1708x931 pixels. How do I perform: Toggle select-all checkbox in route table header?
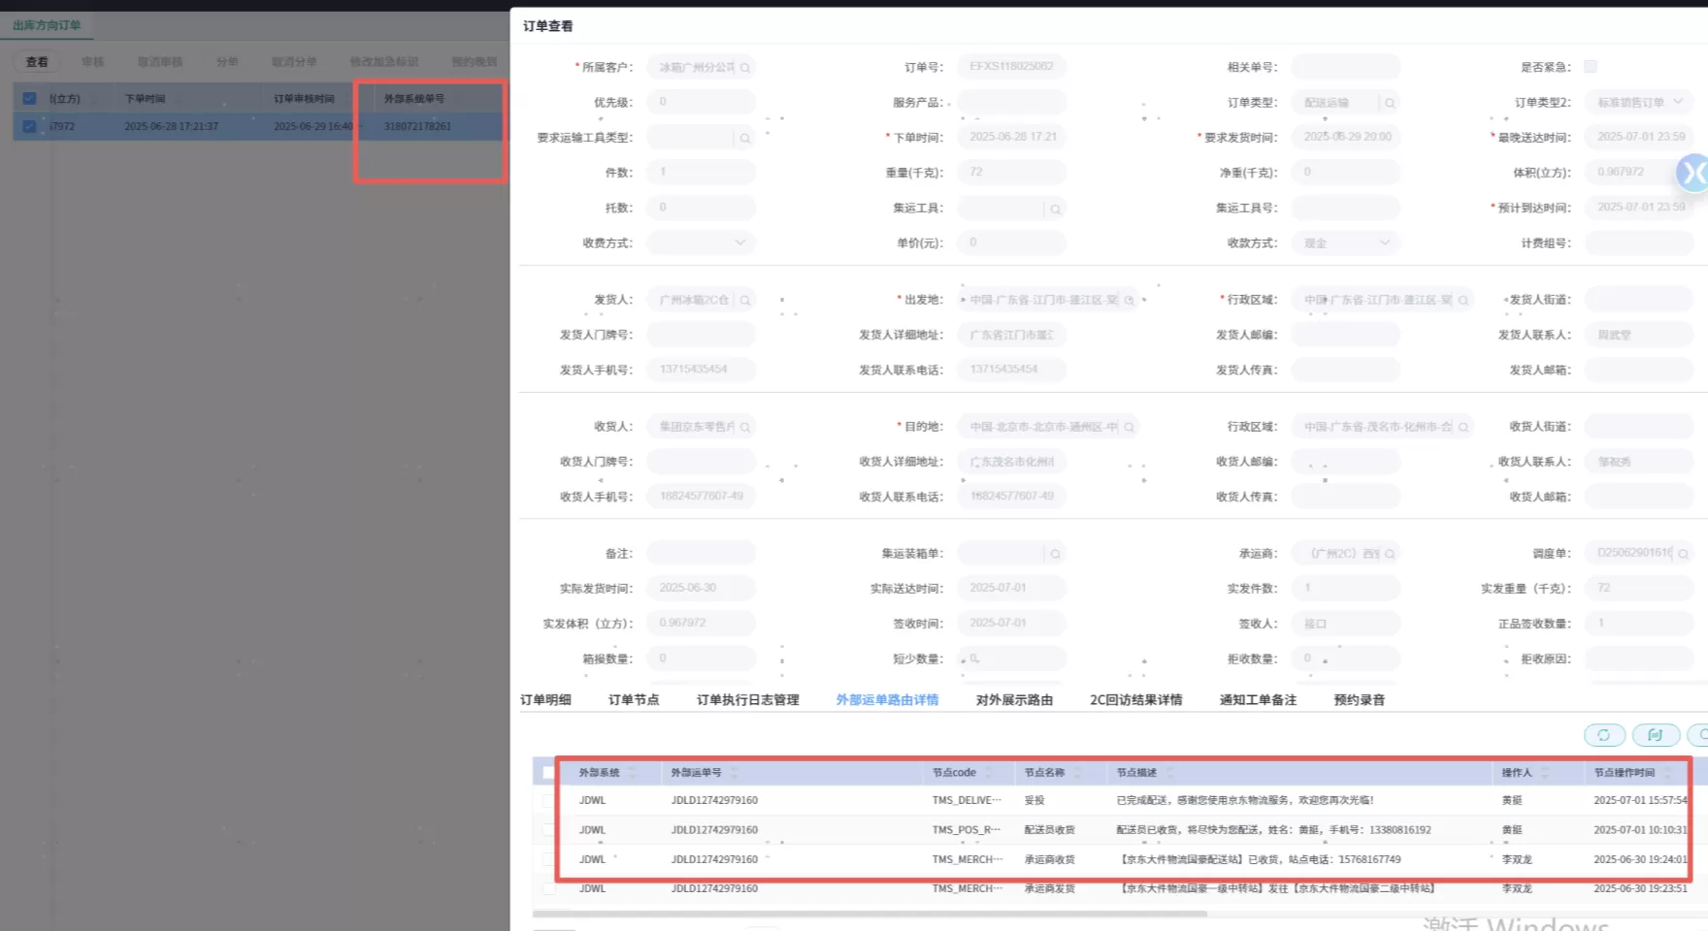click(x=548, y=773)
